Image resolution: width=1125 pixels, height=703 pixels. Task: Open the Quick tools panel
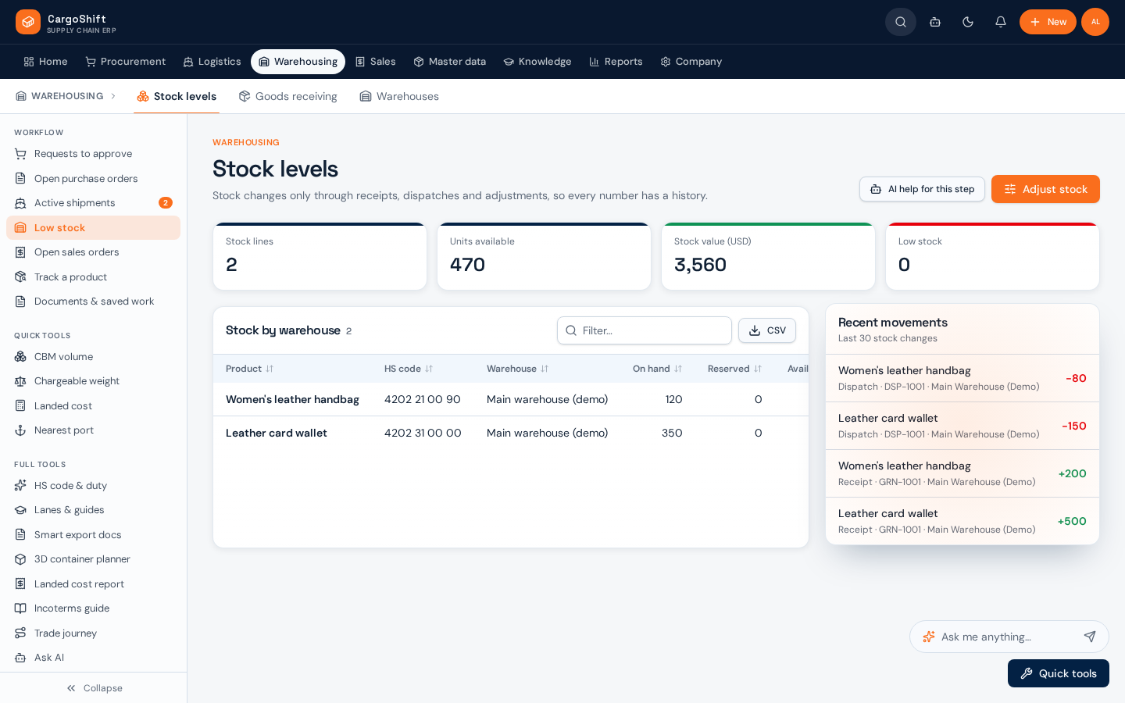[1059, 673]
